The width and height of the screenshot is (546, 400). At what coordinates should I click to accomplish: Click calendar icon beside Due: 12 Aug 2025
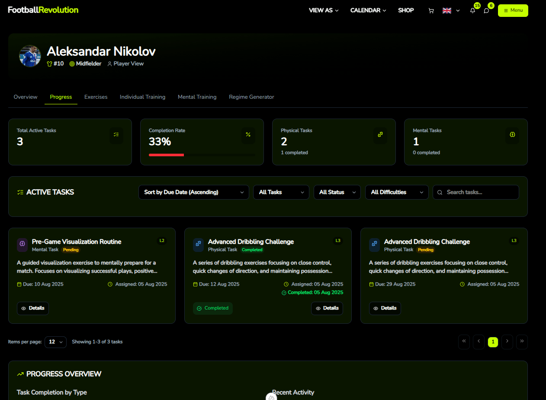[195, 284]
